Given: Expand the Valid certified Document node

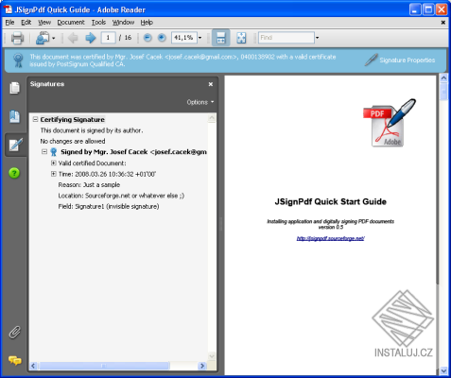Looking at the screenshot, I should tap(53, 163).
